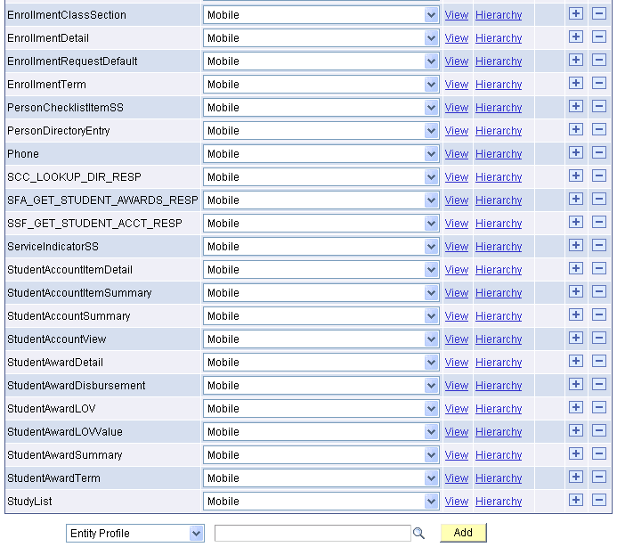Click the yellow Add button
Screen dimensions: 617x547
(x=463, y=533)
